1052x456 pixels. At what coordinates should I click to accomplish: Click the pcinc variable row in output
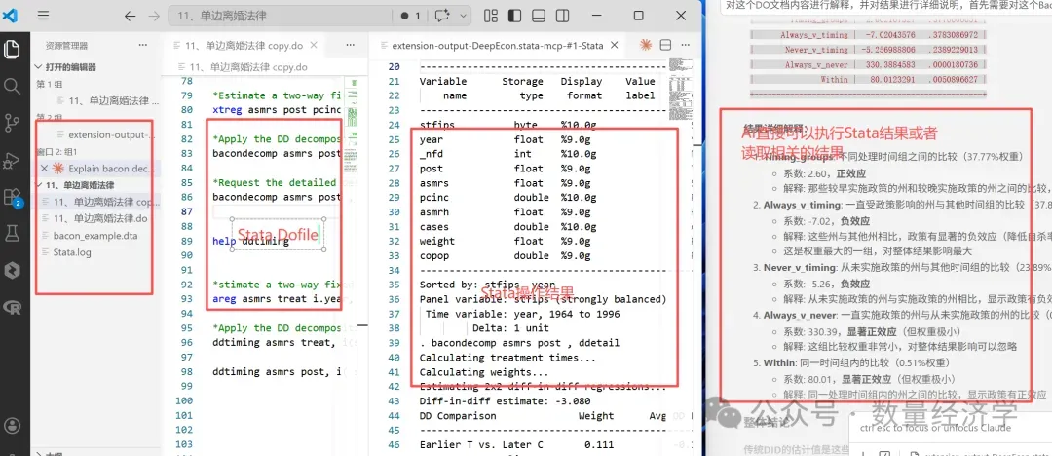[507, 198]
